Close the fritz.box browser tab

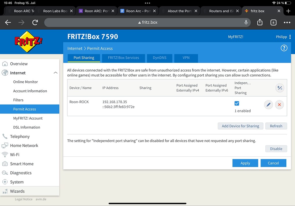coord(279,11)
